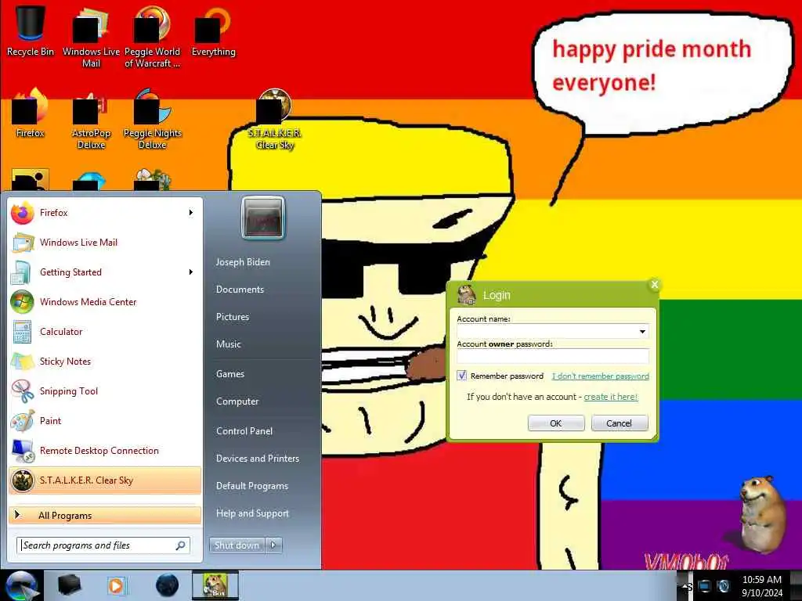Click the user account picture in Start menu
Screen dimensions: 802x601
coord(263,218)
